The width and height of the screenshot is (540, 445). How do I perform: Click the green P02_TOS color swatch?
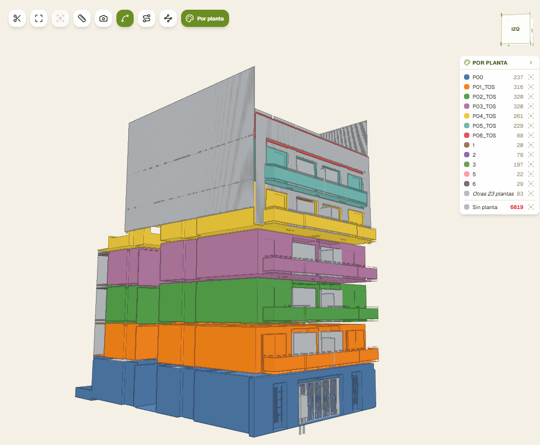467,97
